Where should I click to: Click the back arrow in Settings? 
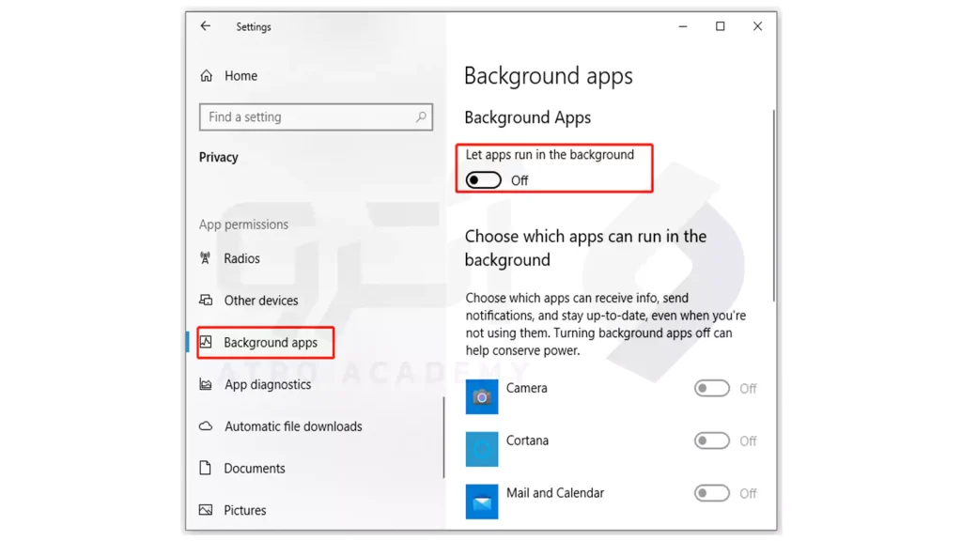click(x=206, y=26)
